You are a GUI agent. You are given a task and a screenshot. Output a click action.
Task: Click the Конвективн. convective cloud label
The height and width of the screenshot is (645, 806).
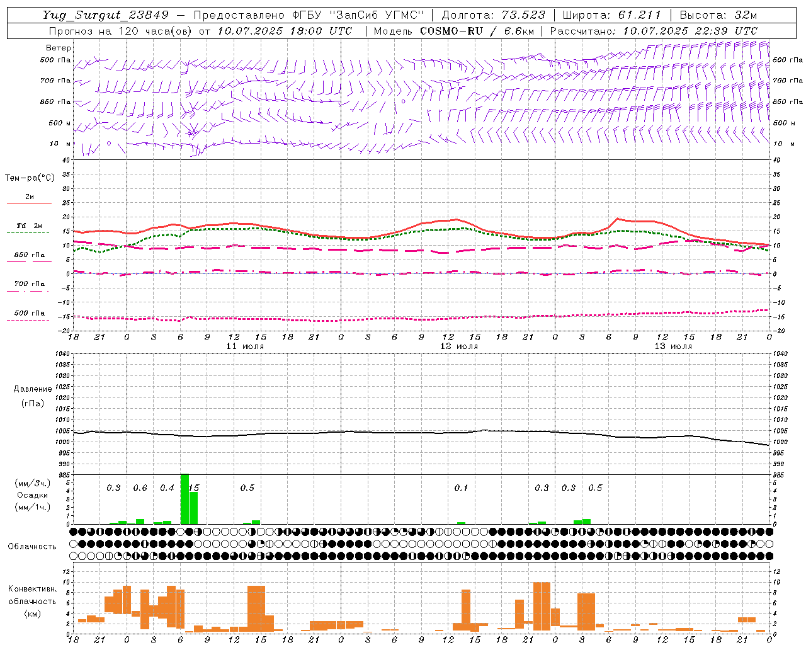pos(32,589)
